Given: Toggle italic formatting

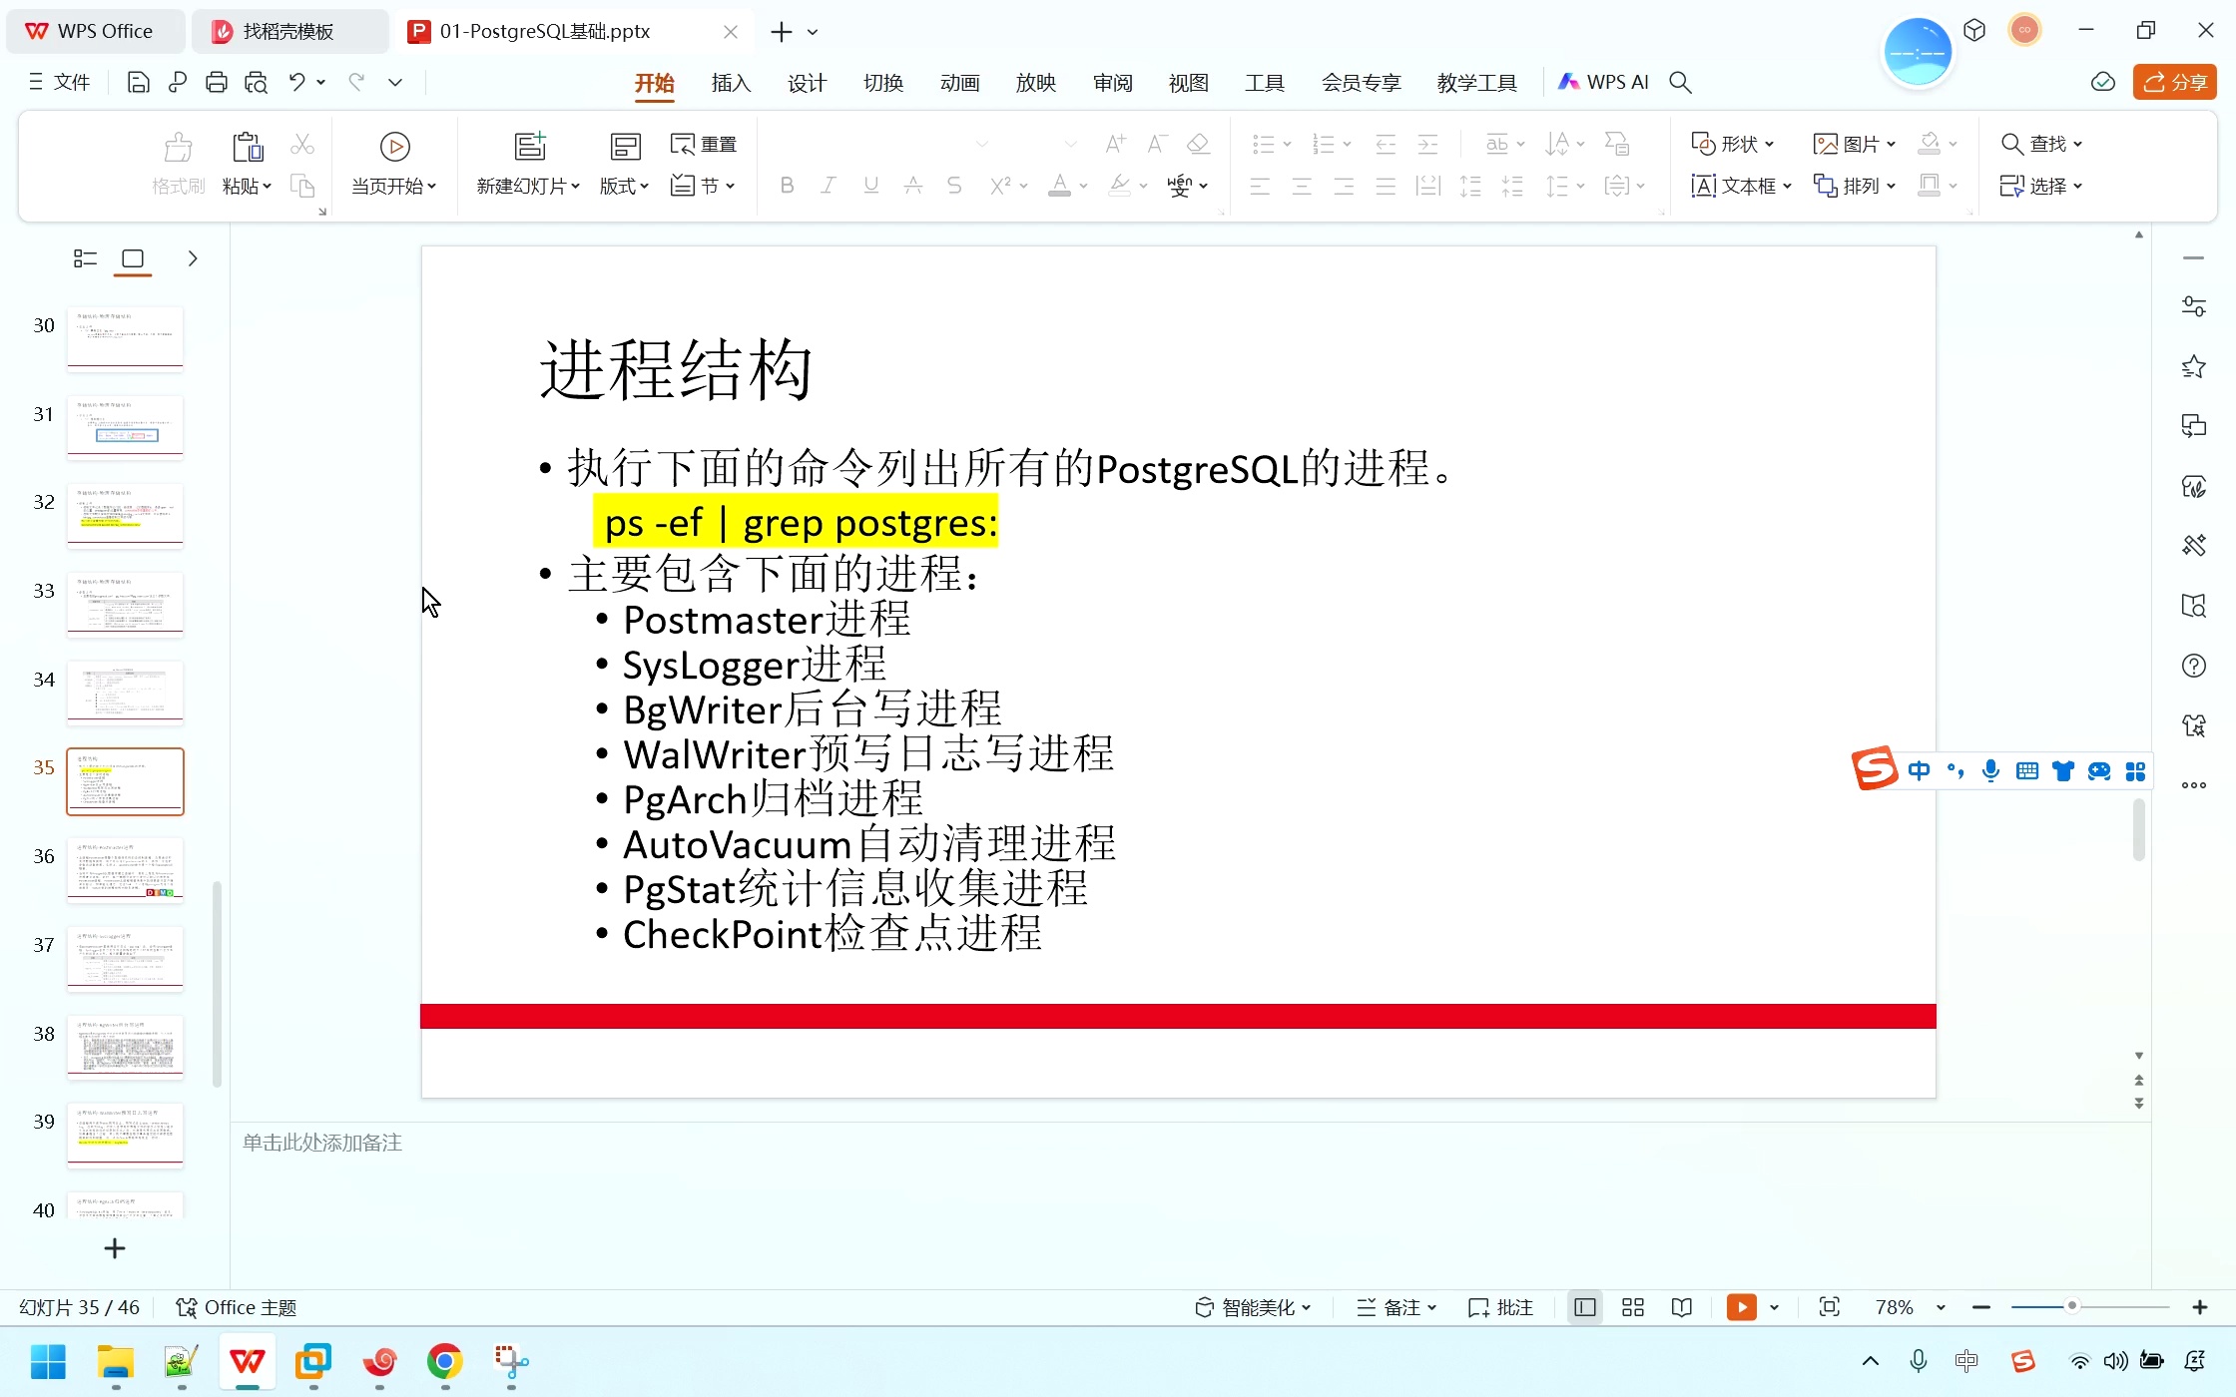Looking at the screenshot, I should click(829, 186).
